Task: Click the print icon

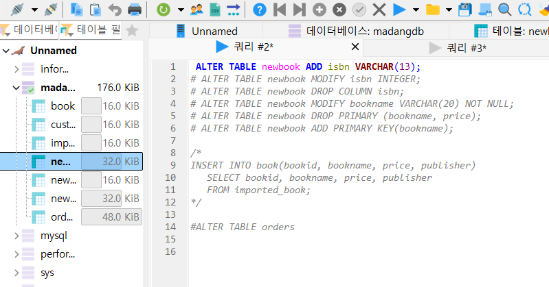Action: [135, 10]
